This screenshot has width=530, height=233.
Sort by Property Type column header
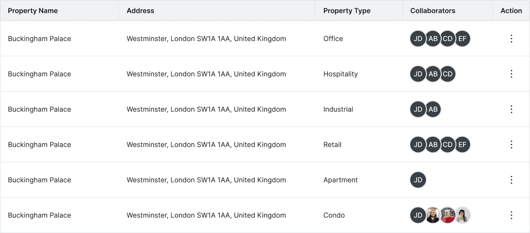pyautogui.click(x=347, y=11)
